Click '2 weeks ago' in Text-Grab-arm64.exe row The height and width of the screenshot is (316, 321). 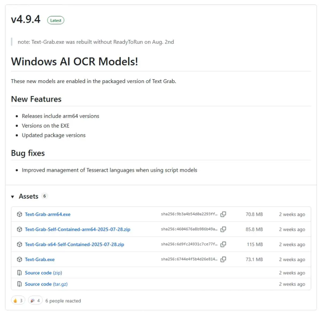(292, 214)
